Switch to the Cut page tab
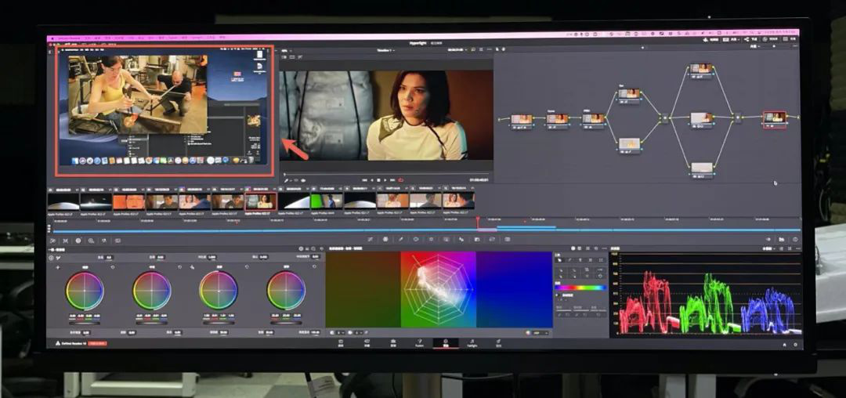Image resolution: width=846 pixels, height=398 pixels. [x=367, y=343]
